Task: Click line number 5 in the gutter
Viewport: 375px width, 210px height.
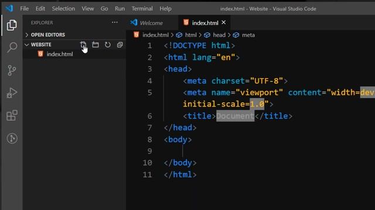Action: pyautogui.click(x=150, y=93)
